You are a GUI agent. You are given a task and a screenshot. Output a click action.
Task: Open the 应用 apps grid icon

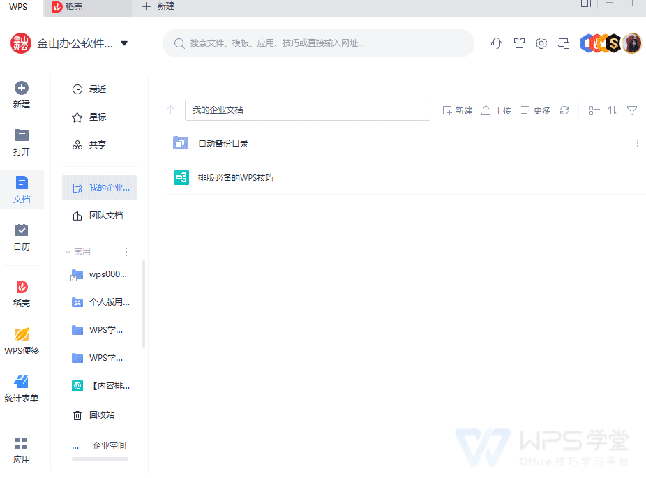pyautogui.click(x=21, y=443)
